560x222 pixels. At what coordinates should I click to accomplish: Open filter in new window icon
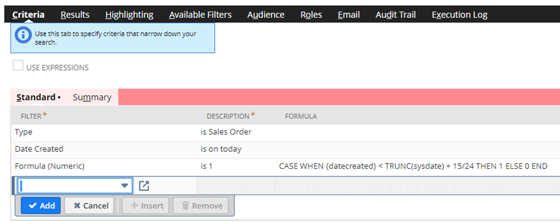tap(144, 186)
